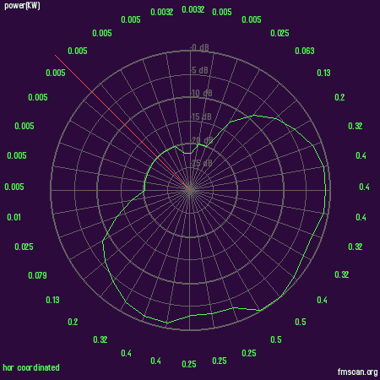The height and width of the screenshot is (380, 380).
Task: Select the 0.025 value next to 0.063
Action: (280, 33)
